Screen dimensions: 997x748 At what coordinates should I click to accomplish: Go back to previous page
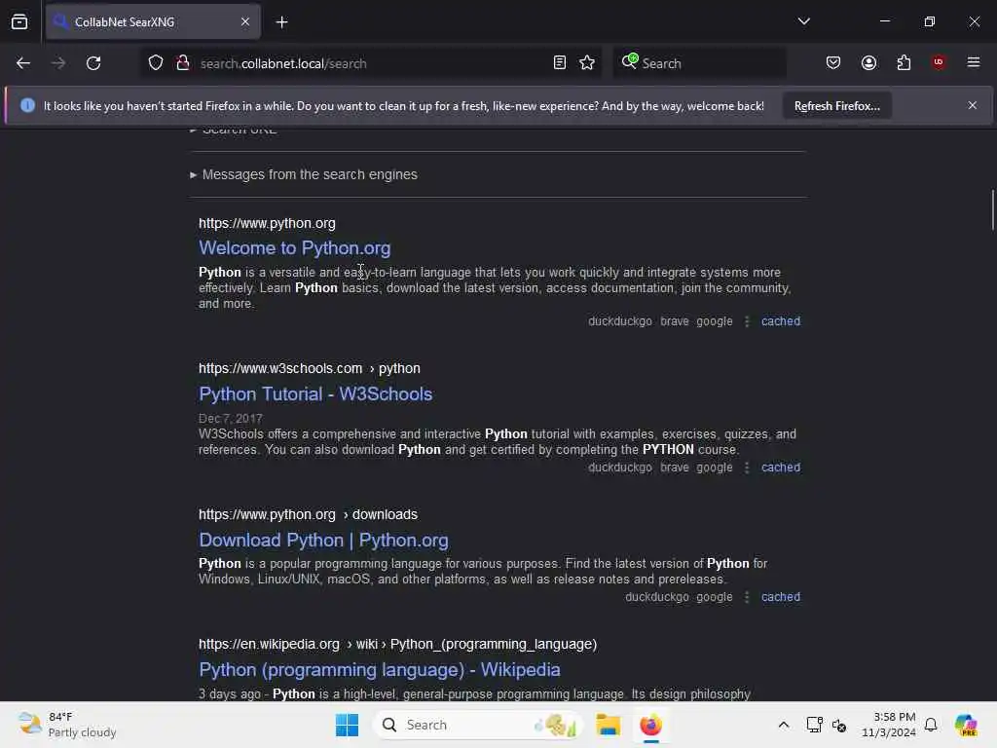[23, 63]
